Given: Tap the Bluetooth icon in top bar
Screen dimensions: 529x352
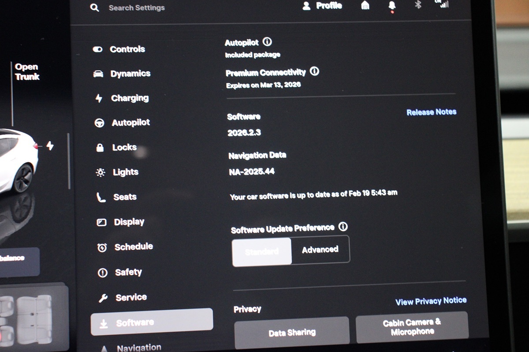Looking at the screenshot, I should 418,5.
